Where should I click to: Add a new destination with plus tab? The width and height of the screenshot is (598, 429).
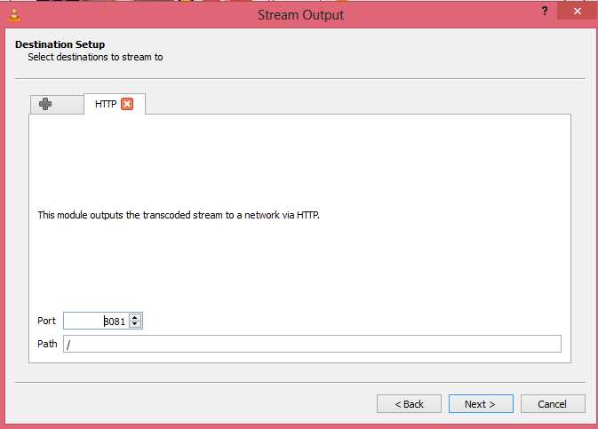[x=57, y=104]
